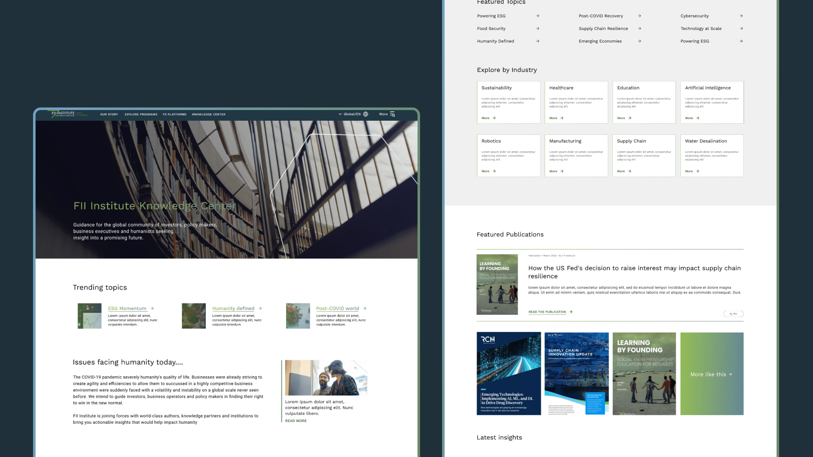Click the arrow after READ THE PUBLICATION
Image resolution: width=813 pixels, height=457 pixels.
[571, 312]
